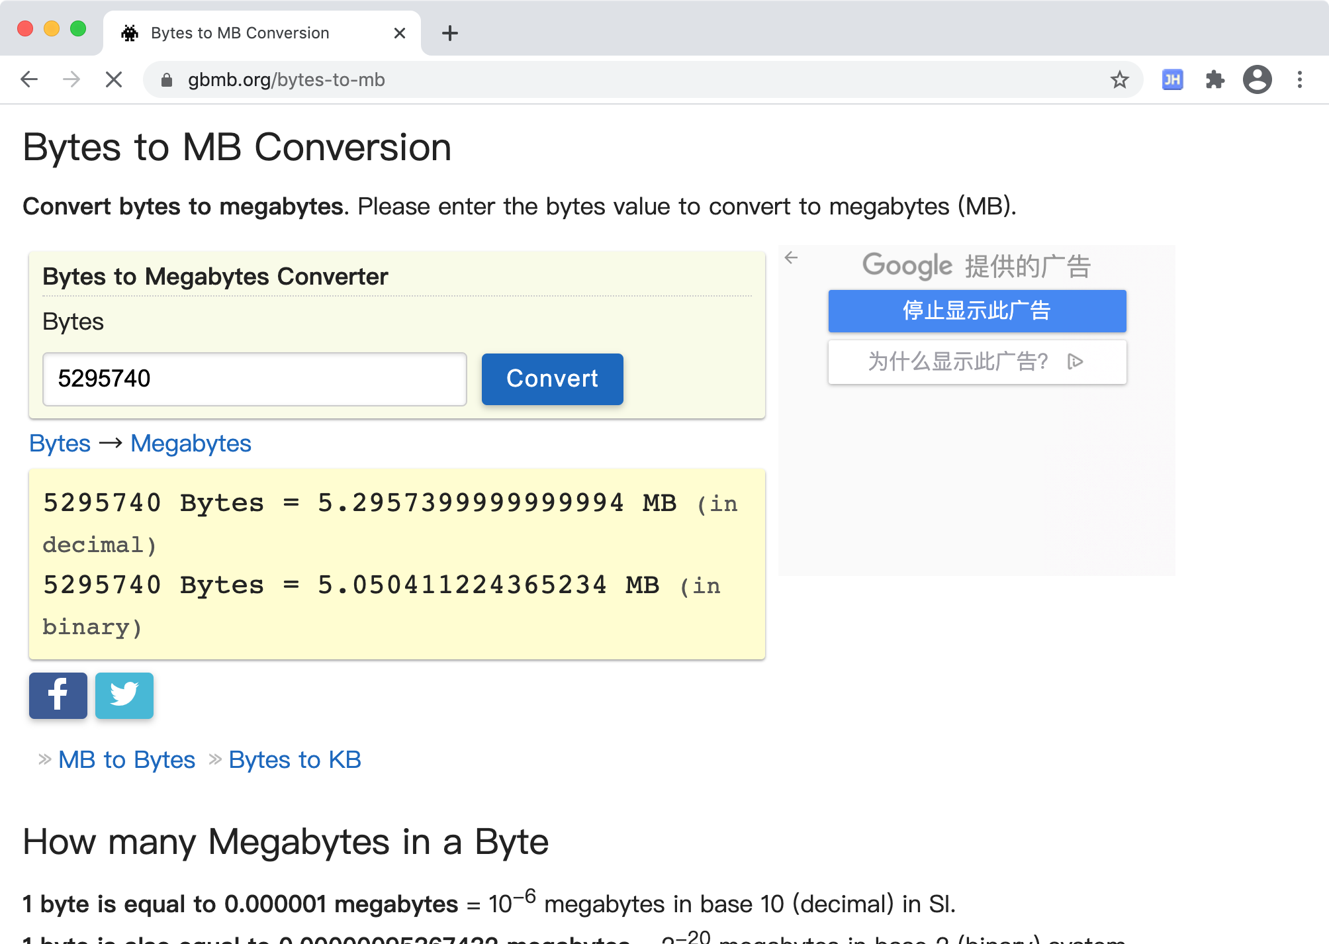Bookmark page with the star icon
This screenshot has height=944, width=1329.
(x=1119, y=80)
